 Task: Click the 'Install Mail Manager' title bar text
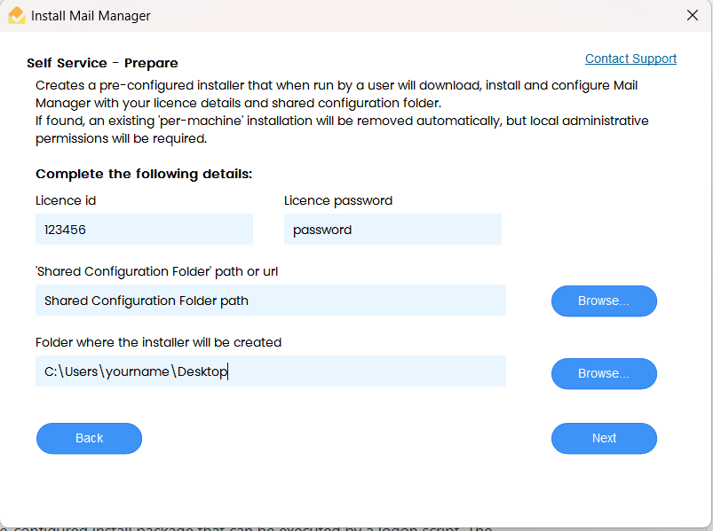pyautogui.click(x=91, y=16)
